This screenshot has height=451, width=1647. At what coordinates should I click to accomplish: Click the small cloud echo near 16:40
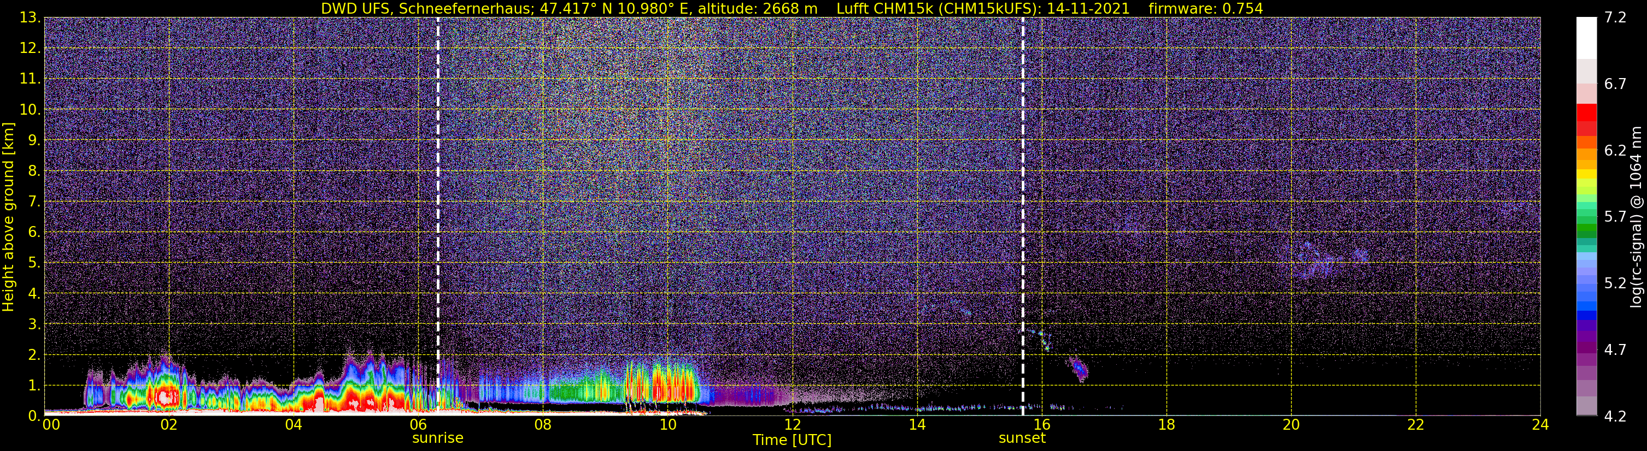(x=1079, y=369)
